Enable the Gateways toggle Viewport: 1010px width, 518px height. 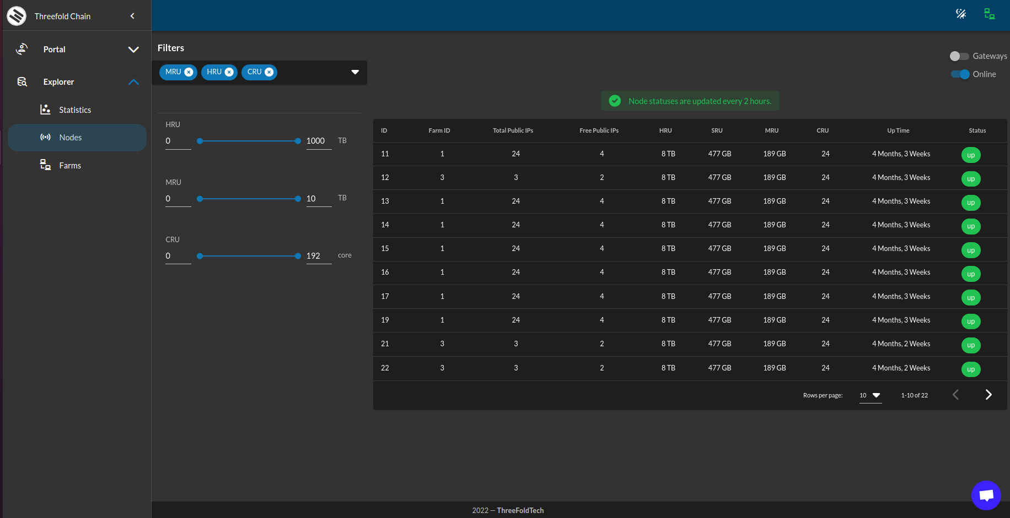tap(959, 56)
